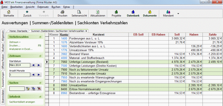The image size is (223, 106).
Task: Click the Zurück back arrow
Action: pyautogui.click(x=27, y=12)
